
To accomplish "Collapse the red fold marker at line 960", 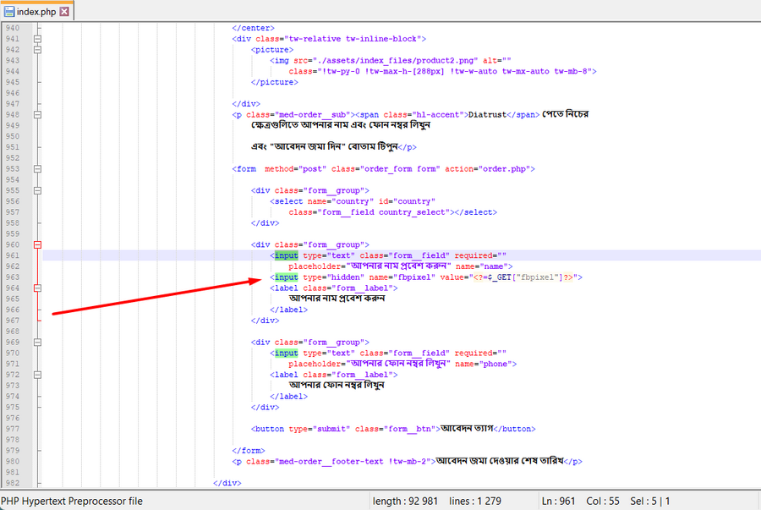I will (37, 244).
